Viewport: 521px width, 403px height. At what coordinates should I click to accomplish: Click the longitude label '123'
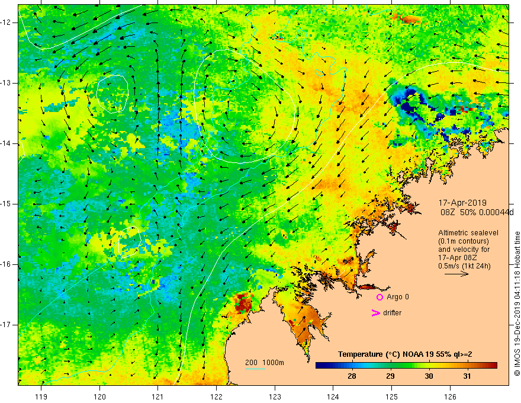pyautogui.click(x=275, y=396)
